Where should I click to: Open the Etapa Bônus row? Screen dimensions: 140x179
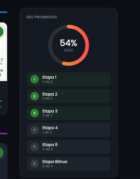coord(69,164)
